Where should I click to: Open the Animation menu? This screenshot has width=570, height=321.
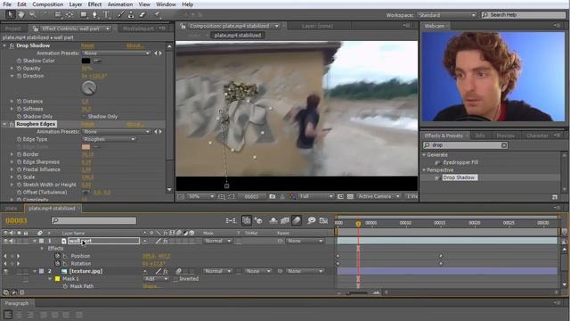click(x=120, y=4)
